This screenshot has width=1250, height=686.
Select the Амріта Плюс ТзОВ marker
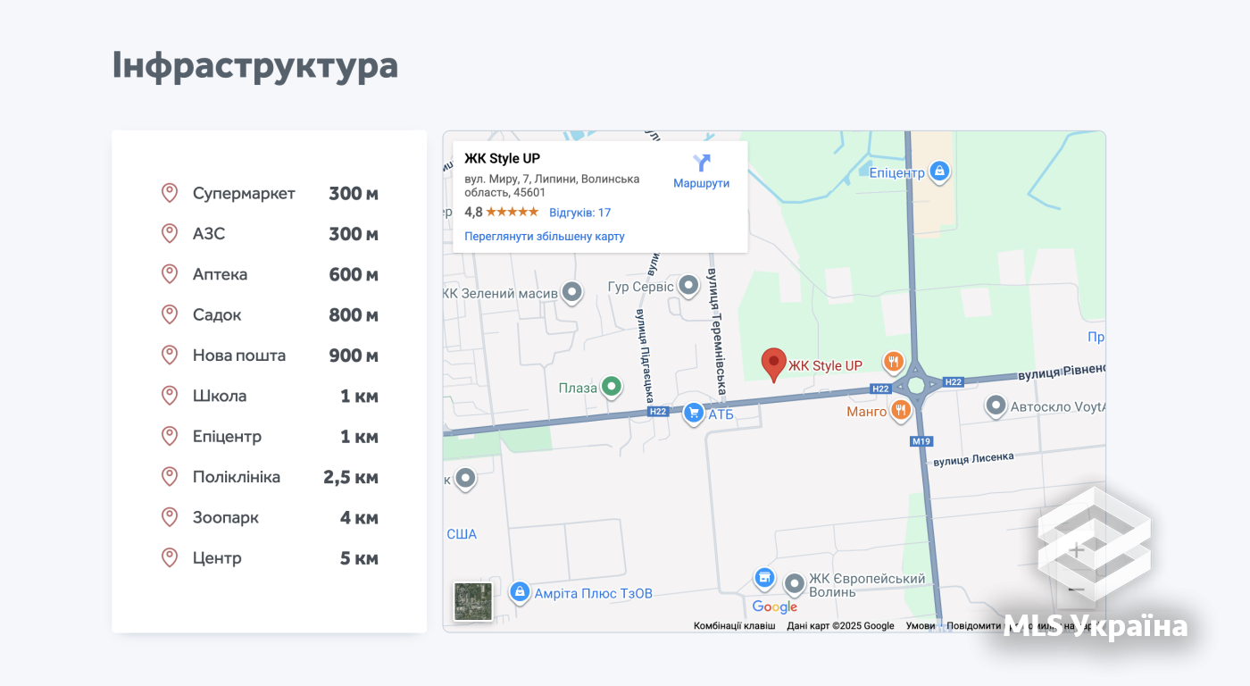click(x=519, y=591)
